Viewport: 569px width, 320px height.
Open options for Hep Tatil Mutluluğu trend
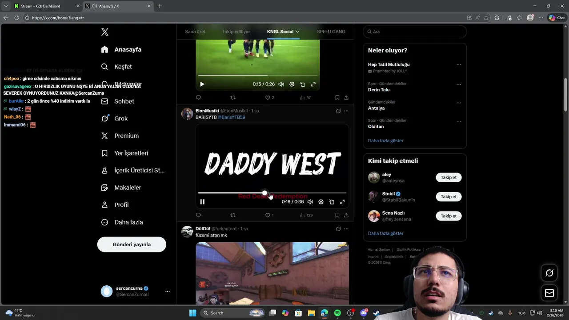point(459,64)
